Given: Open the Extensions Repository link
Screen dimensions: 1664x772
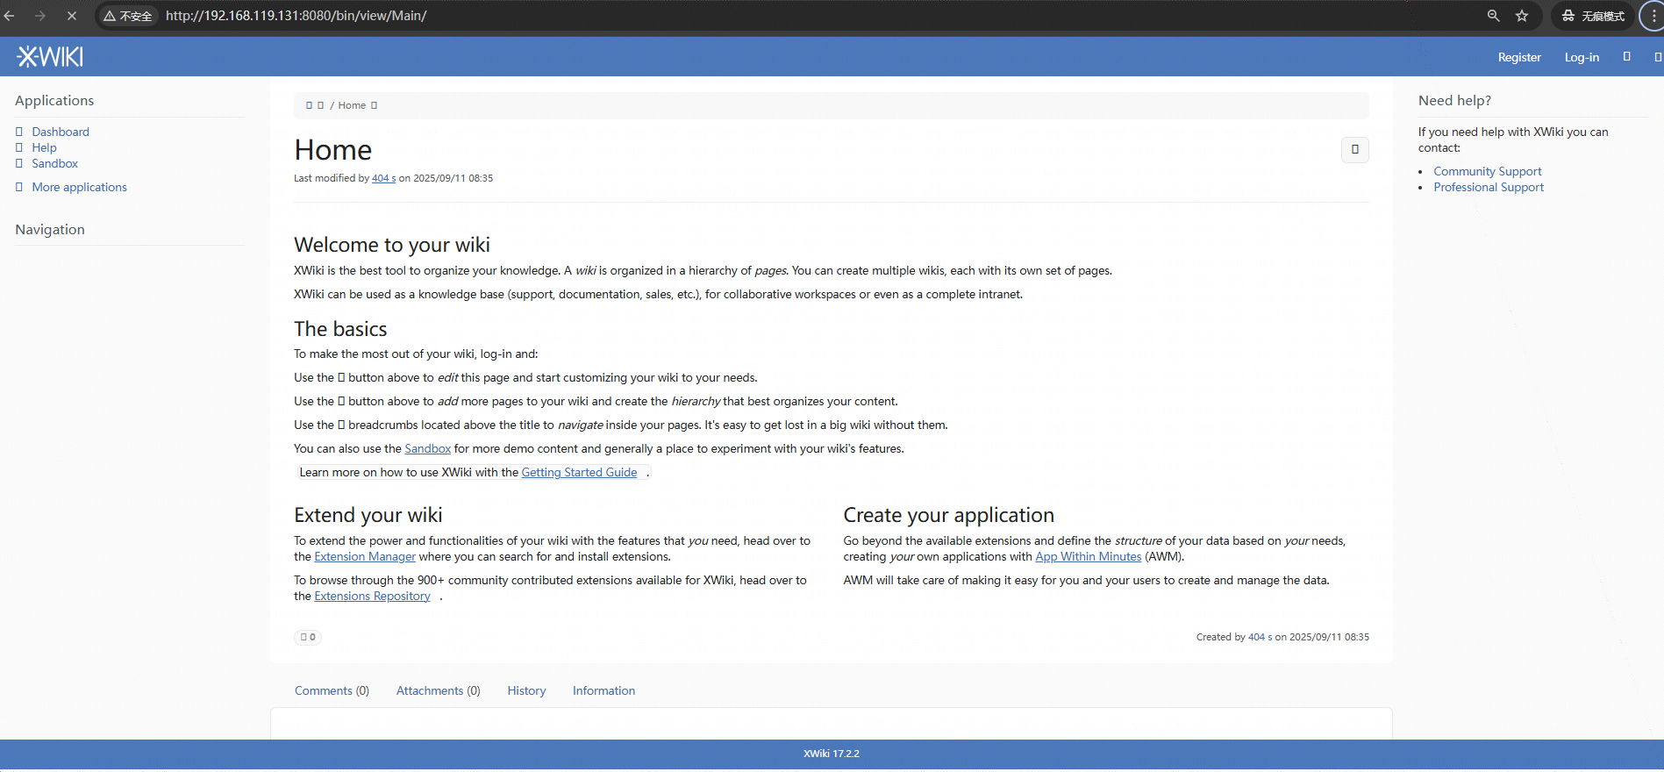Looking at the screenshot, I should (372, 596).
